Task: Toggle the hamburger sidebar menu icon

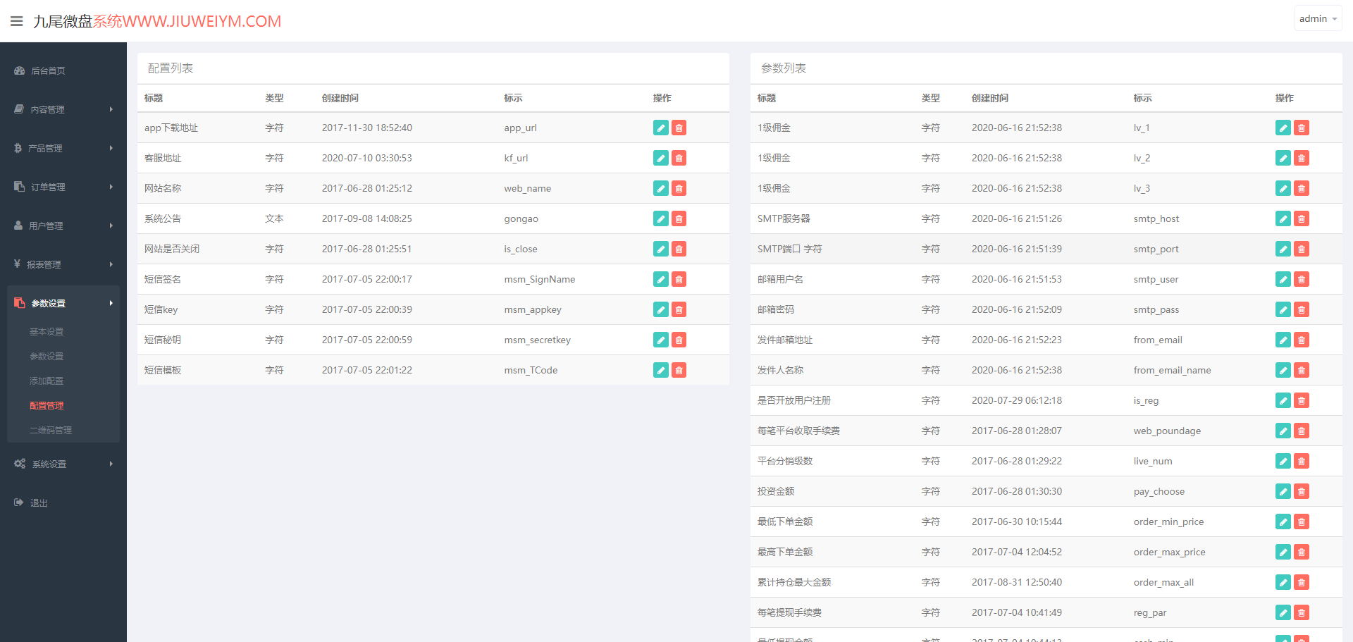Action: tap(17, 21)
